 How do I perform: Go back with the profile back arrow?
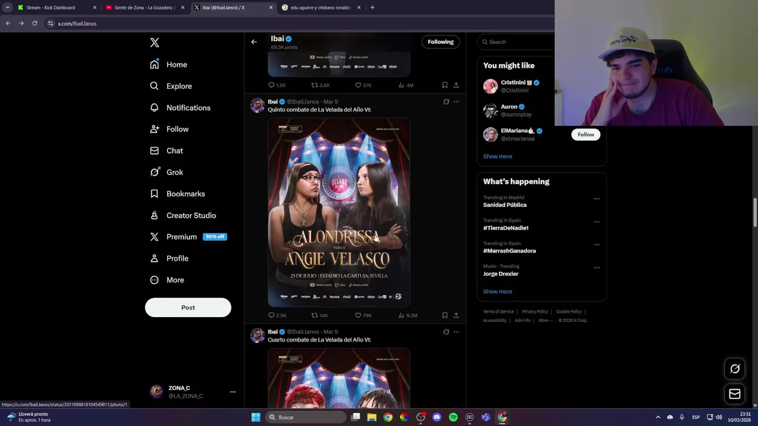(254, 42)
